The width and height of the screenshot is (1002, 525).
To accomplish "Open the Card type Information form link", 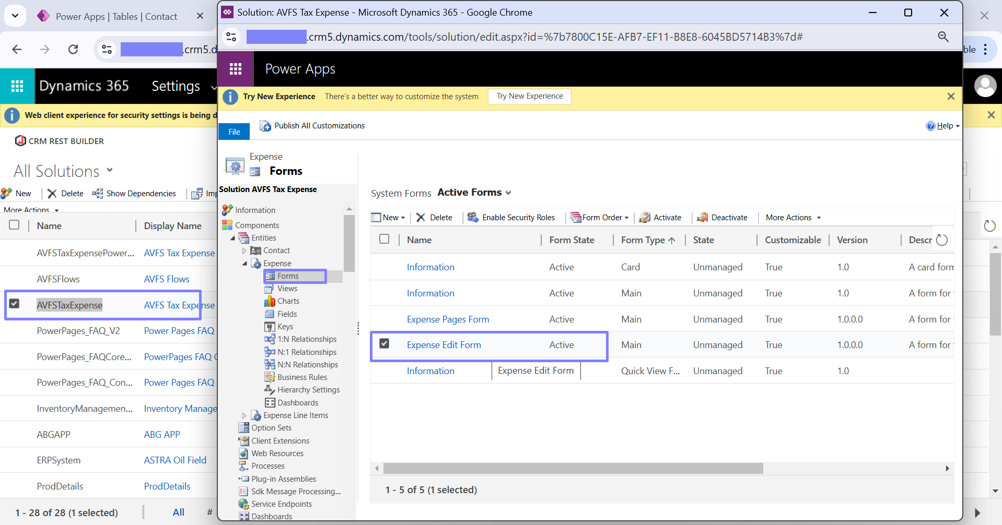I will pyautogui.click(x=430, y=267).
